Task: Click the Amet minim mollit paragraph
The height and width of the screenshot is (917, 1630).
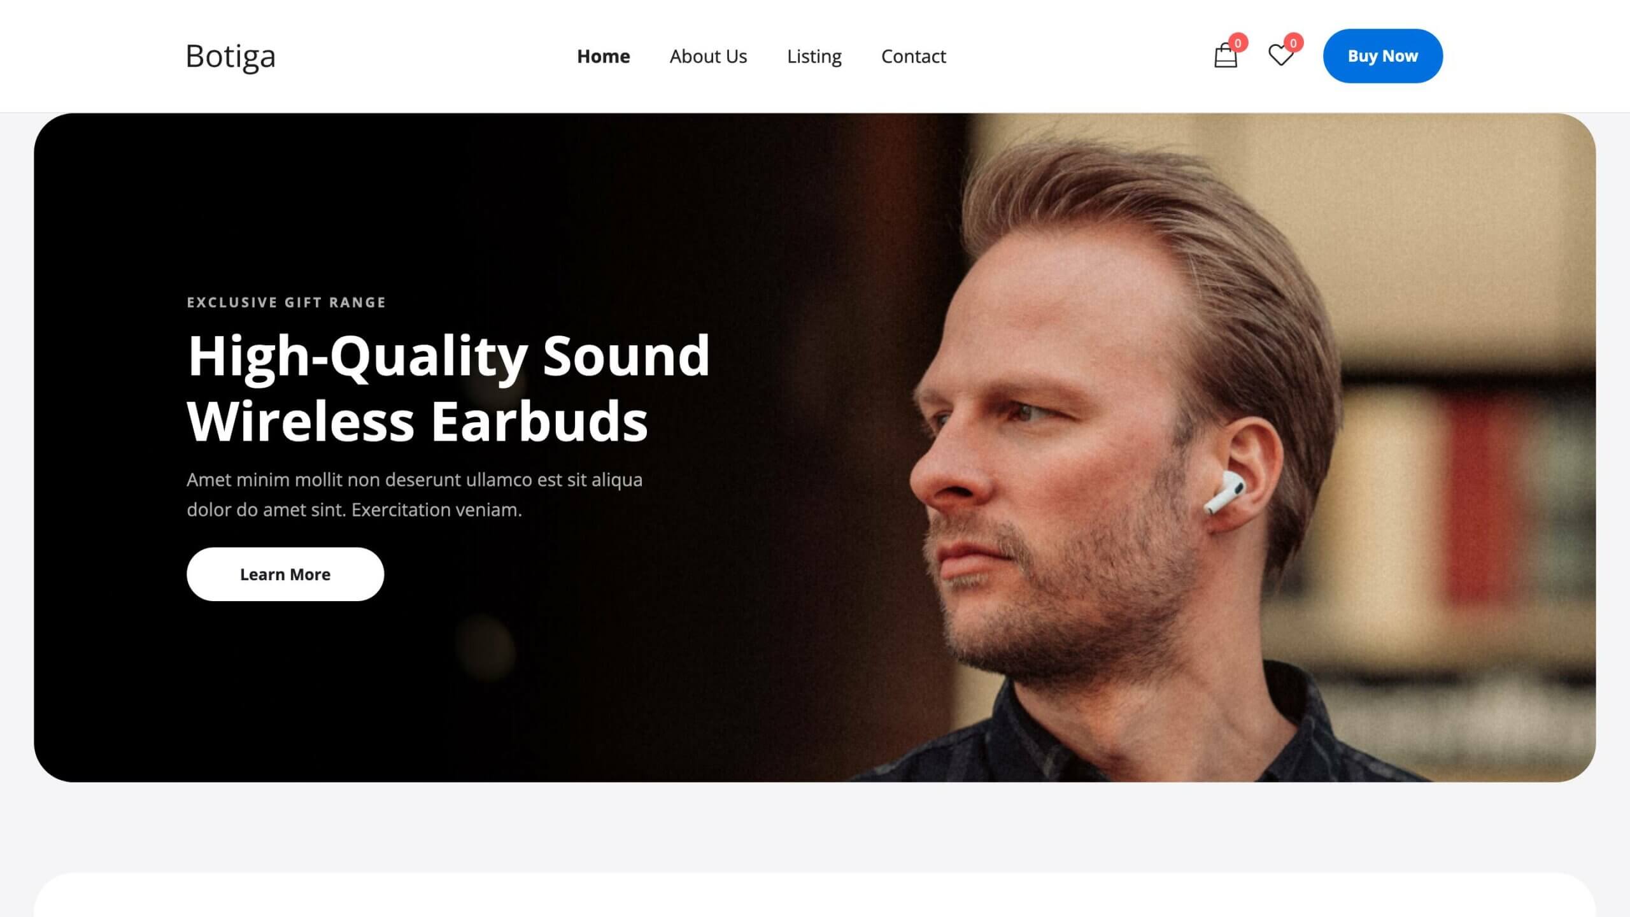Action: (x=415, y=494)
